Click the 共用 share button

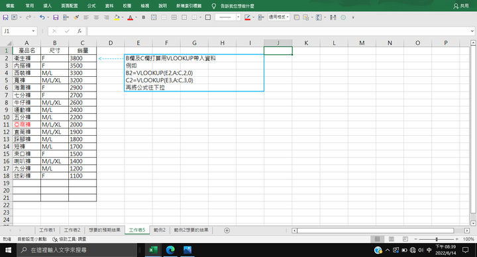[461, 6]
